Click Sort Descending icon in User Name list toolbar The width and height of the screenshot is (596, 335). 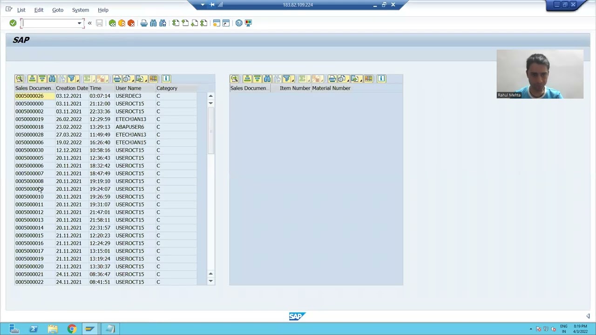point(42,79)
